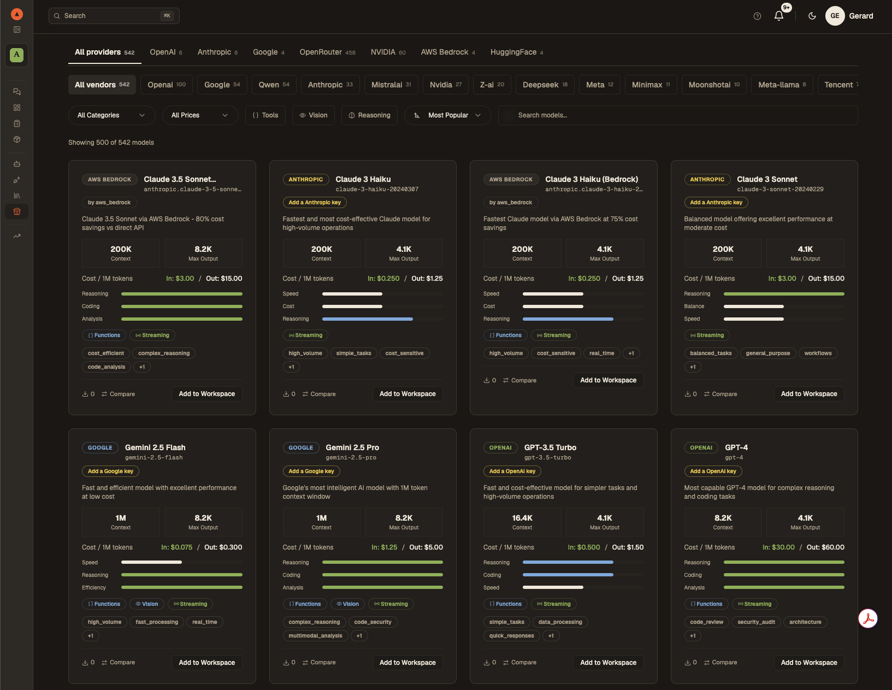Add Gemini 2.5 Flash to Workspace
The width and height of the screenshot is (892, 690).
pyautogui.click(x=207, y=663)
